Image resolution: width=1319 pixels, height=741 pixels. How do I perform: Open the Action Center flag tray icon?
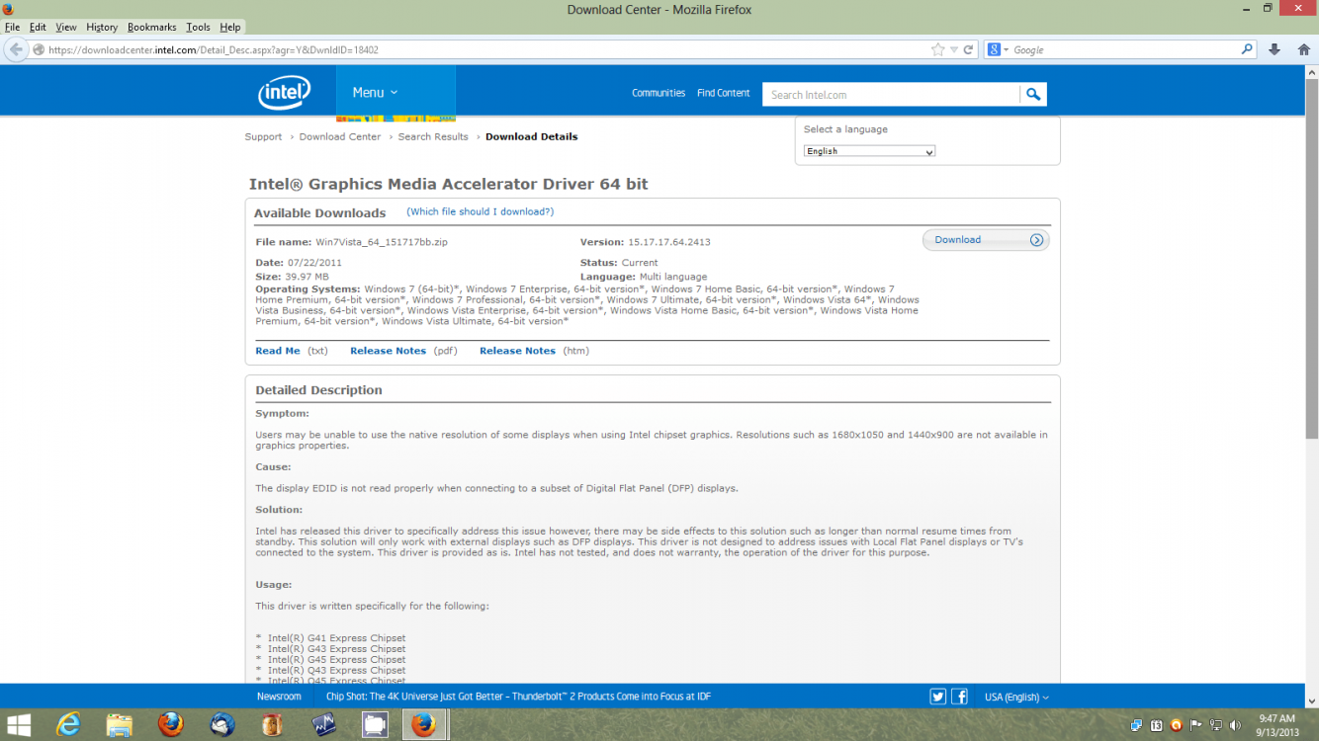(1196, 725)
